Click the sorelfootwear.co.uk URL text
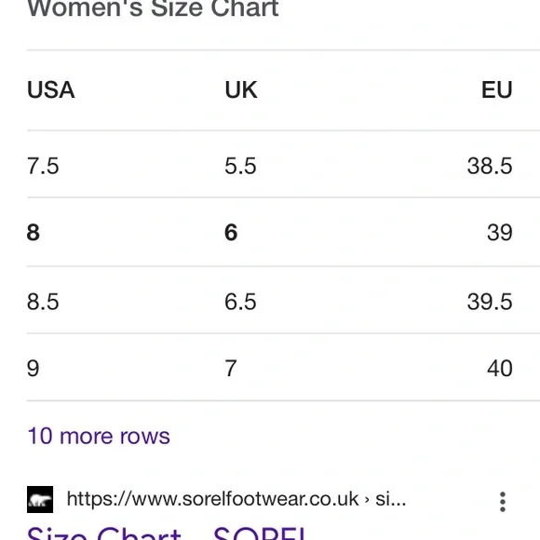The width and height of the screenshot is (540, 540). [236, 499]
